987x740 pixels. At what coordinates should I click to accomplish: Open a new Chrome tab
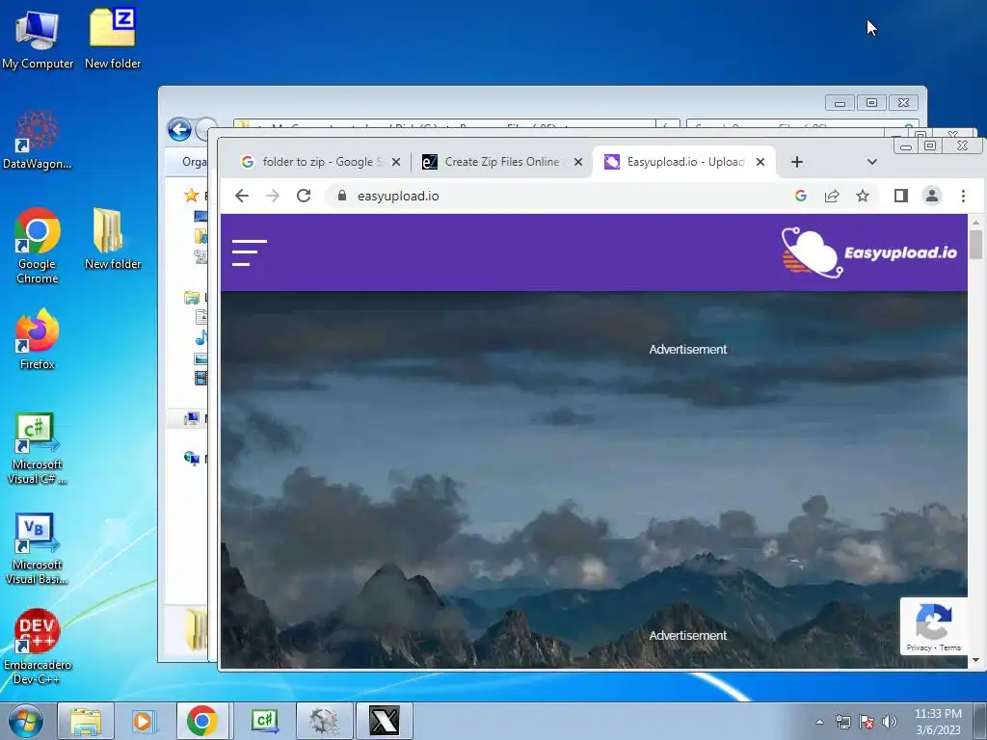[797, 162]
